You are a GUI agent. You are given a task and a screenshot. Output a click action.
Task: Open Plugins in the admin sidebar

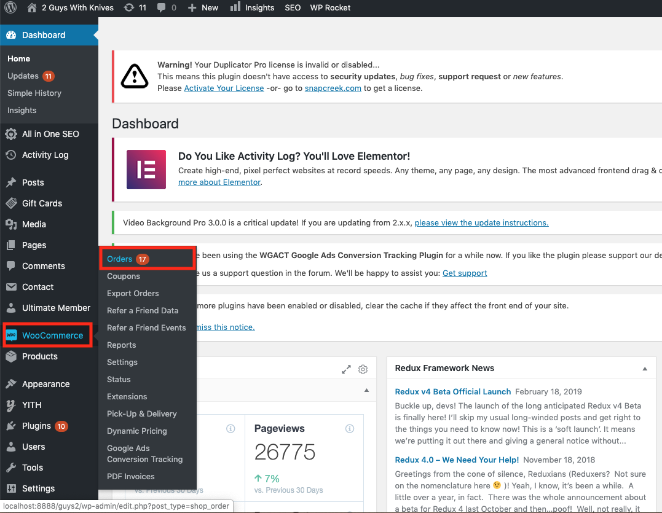point(36,426)
